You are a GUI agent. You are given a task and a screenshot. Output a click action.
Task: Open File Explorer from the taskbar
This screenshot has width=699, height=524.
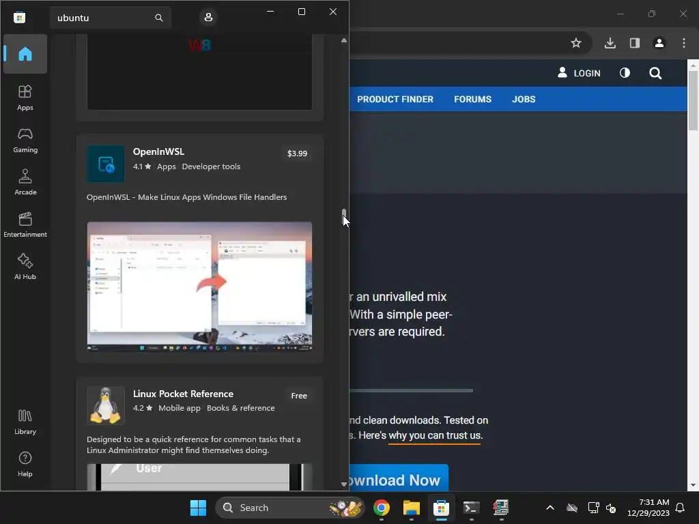pyautogui.click(x=411, y=508)
